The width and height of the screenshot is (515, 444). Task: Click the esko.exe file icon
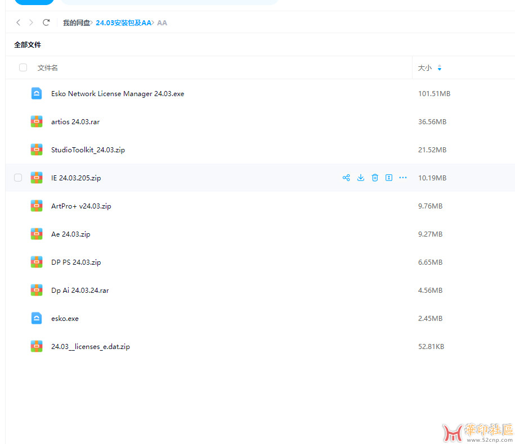pos(37,319)
